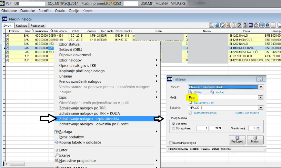The width and height of the screenshot is (281, 168).
Task: Click the XML toolbar icon
Action: pos(251,25)
